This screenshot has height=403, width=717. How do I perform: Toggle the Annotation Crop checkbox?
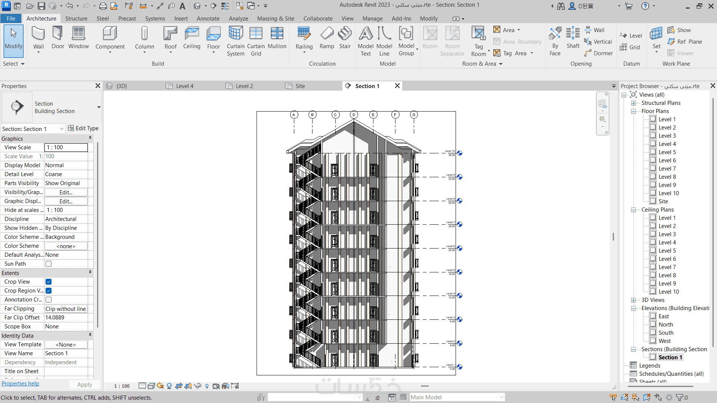coord(49,300)
